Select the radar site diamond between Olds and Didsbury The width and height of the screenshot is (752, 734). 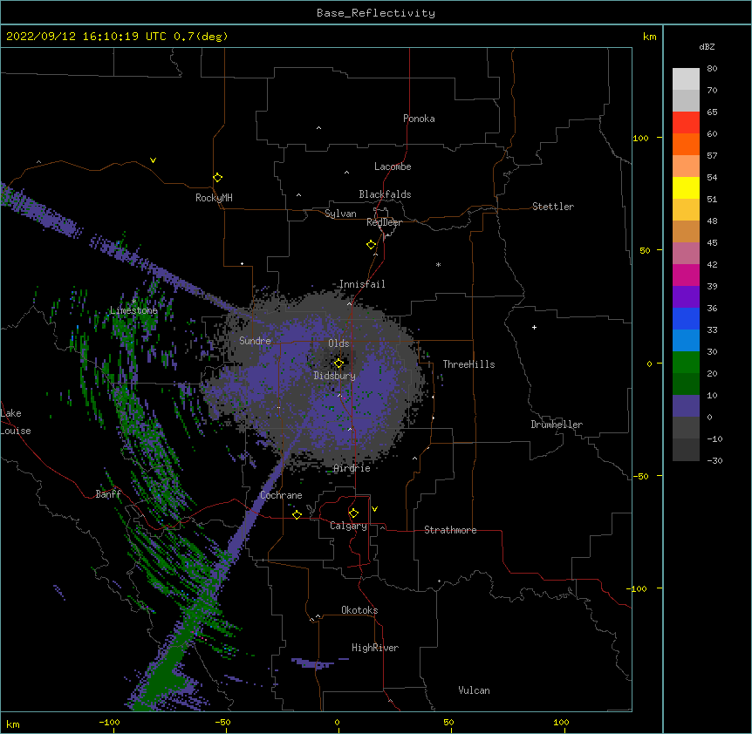338,364
